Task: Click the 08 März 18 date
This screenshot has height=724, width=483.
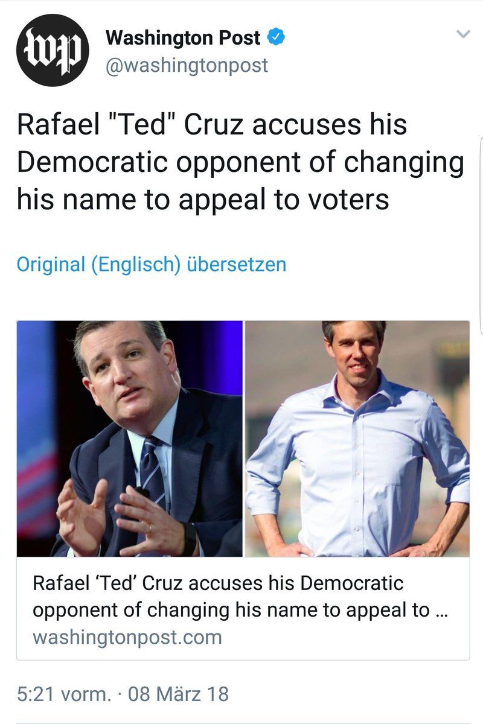Action: point(179,694)
